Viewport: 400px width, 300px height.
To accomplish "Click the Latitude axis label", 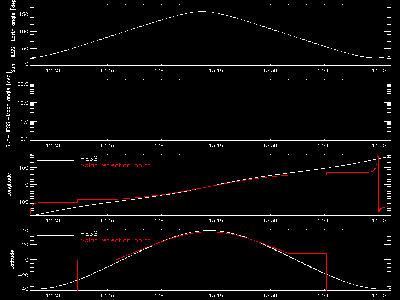I will (12, 260).
